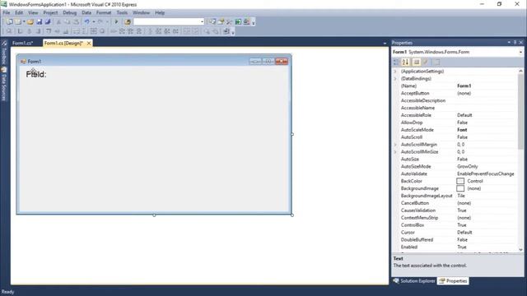Click the AllowDrop False value

[x=462, y=123]
